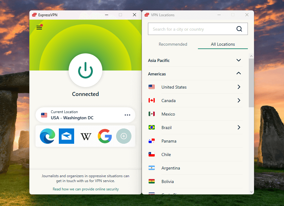Select Argentina location
Screen dimensions: 284x206
(x=195, y=168)
